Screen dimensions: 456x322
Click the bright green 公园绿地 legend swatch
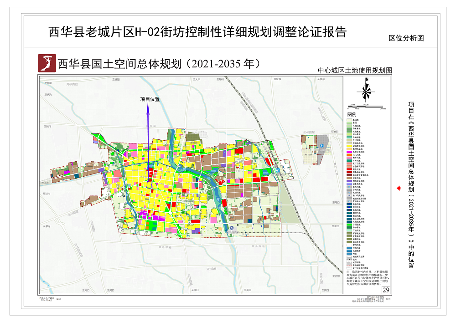point(349,224)
